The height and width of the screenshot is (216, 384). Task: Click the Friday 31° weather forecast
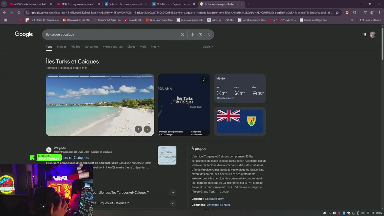[222, 91]
